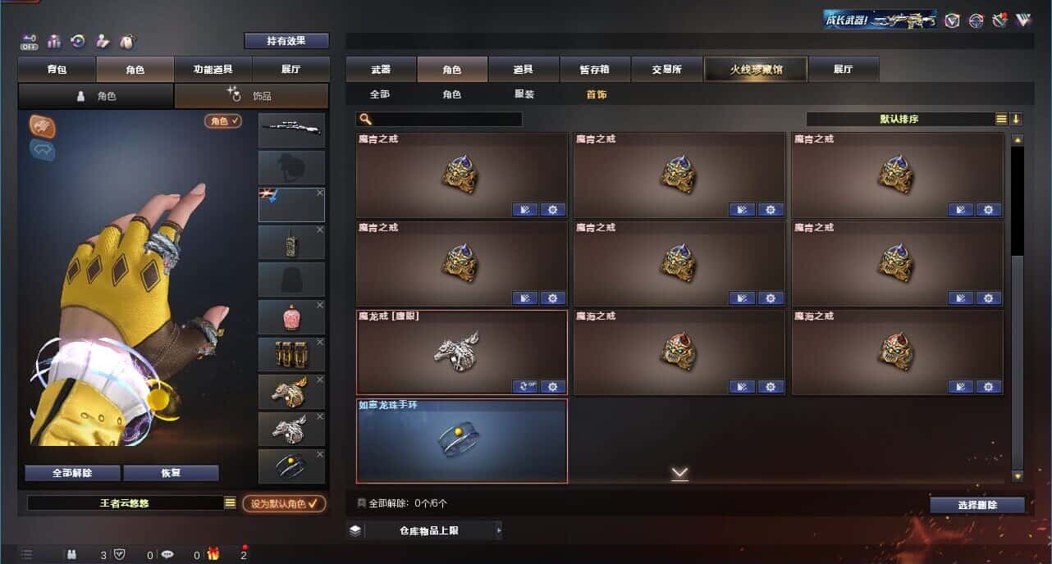The image size is (1052, 564).
Task: Open the chat bubble icon in bottom bar
Action: [x=167, y=554]
